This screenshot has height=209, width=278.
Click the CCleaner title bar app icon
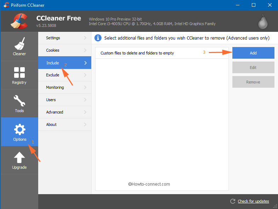click(6, 5)
